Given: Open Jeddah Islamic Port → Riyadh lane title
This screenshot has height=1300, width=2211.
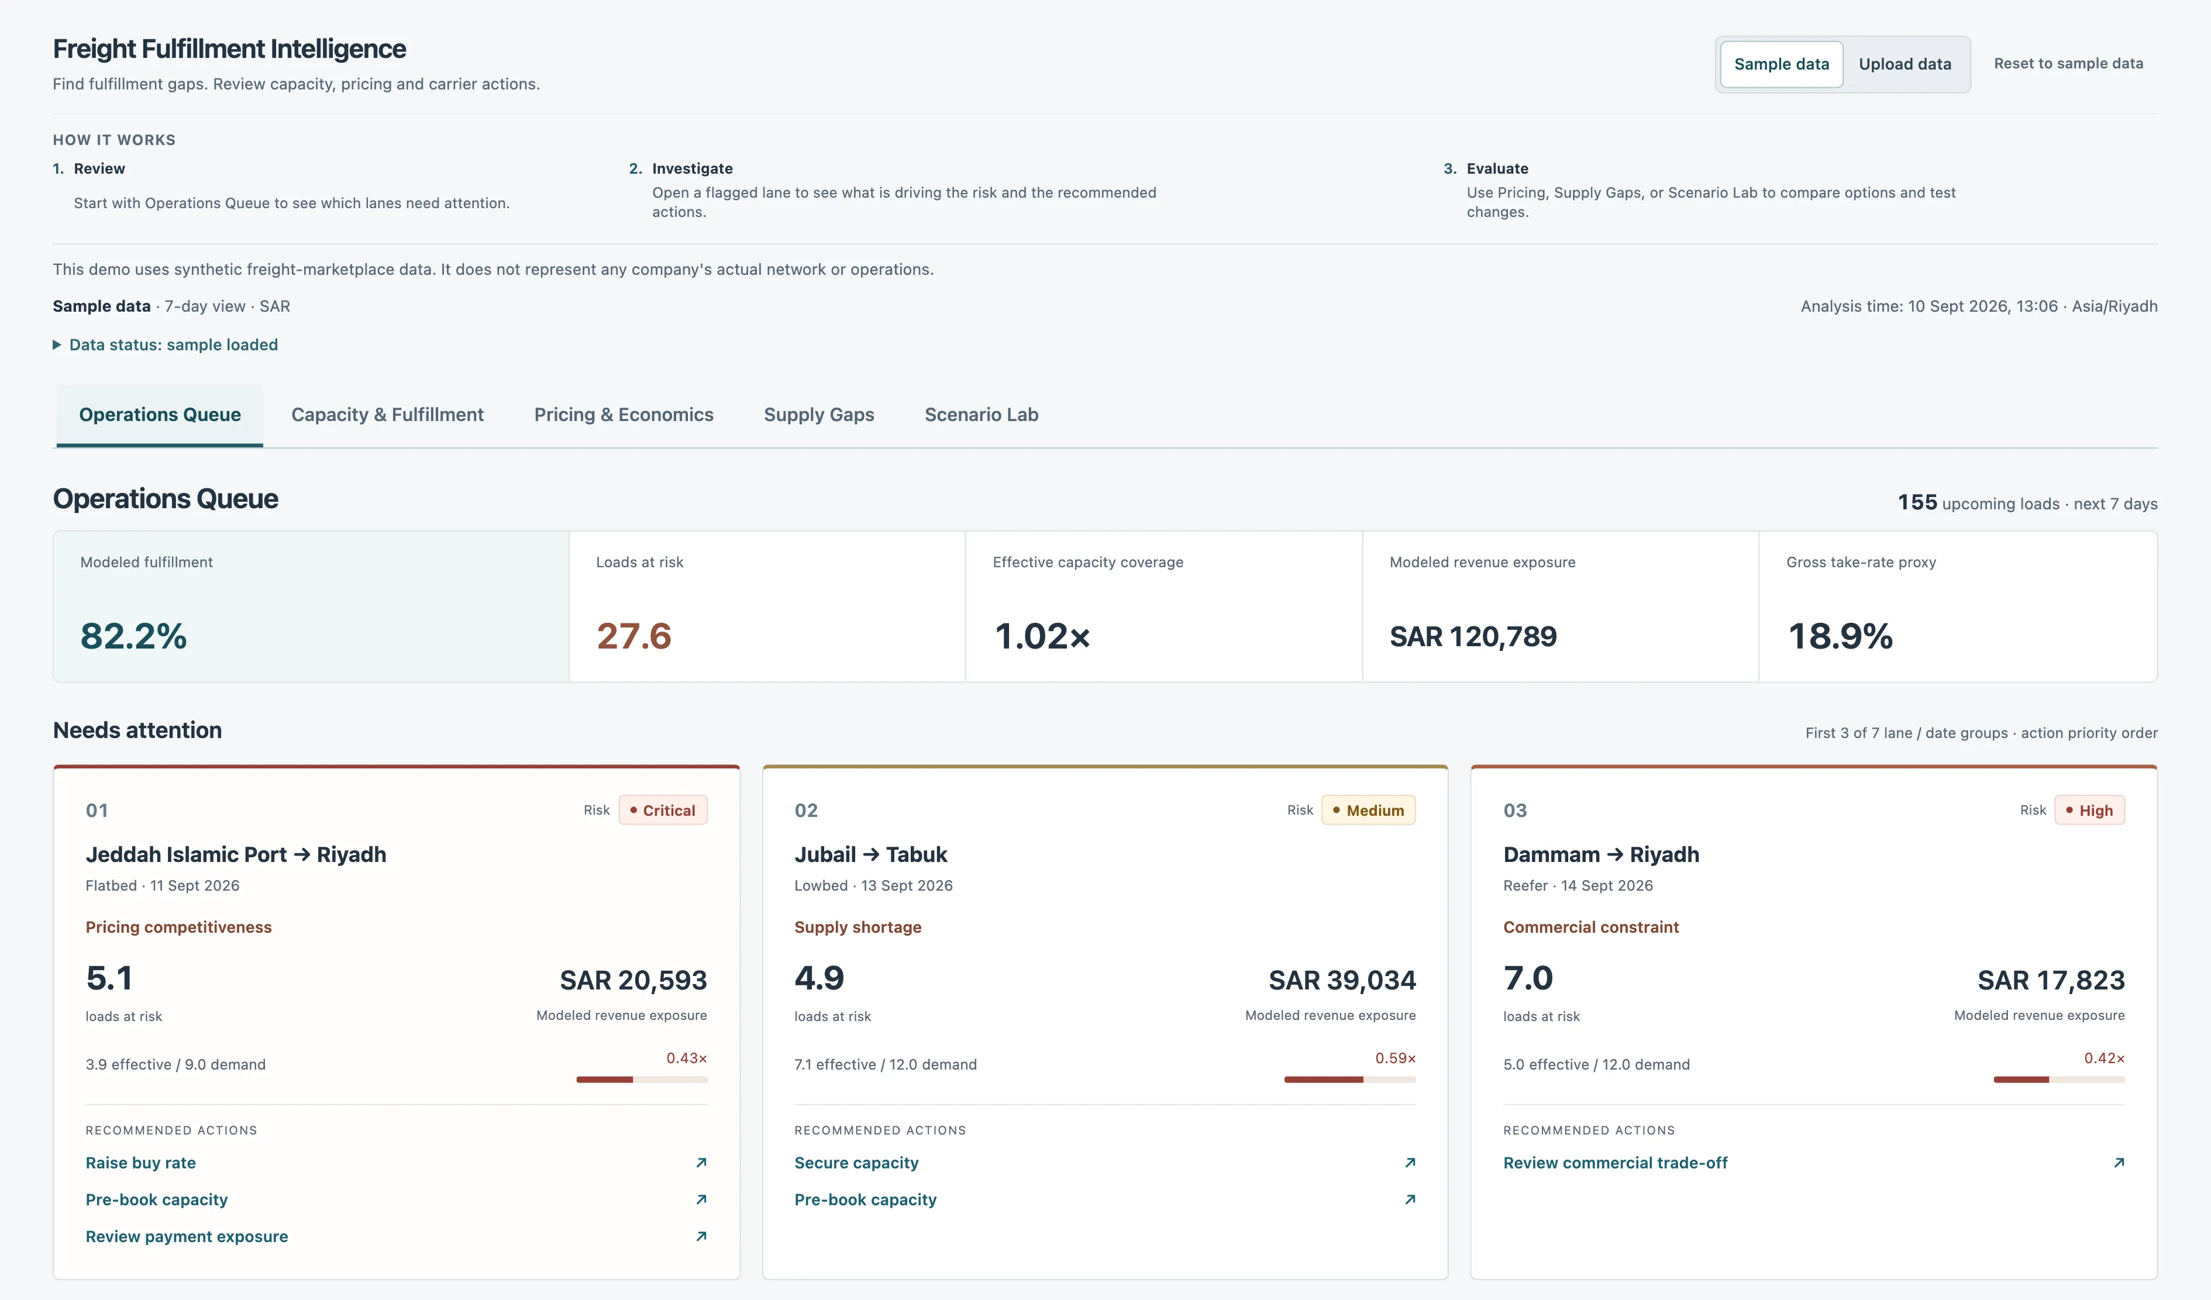Looking at the screenshot, I should coord(235,854).
